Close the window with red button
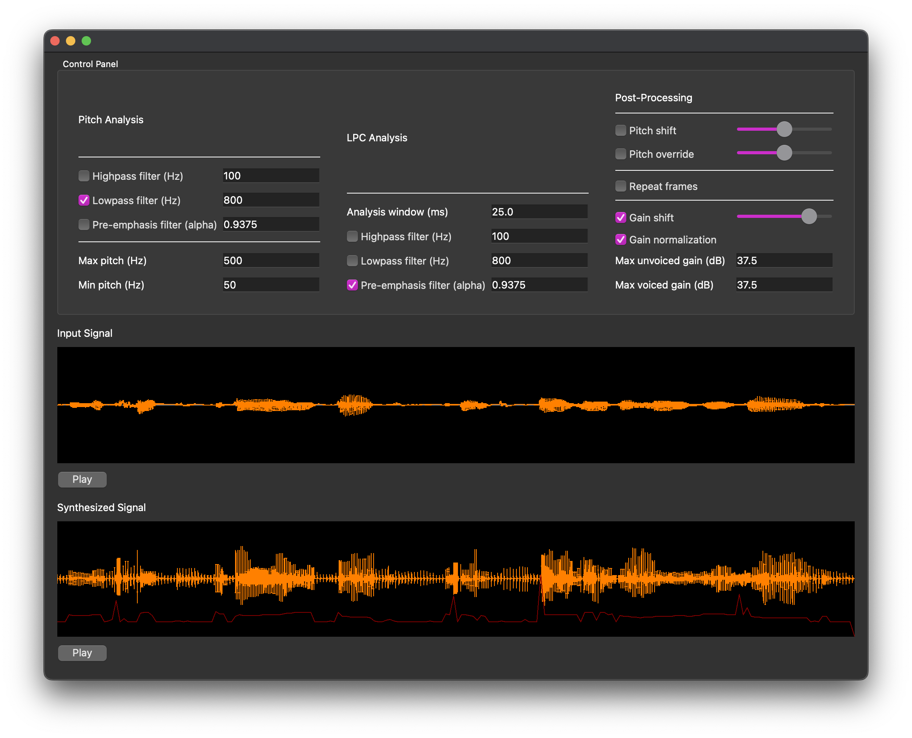The height and width of the screenshot is (738, 912). 55,41
